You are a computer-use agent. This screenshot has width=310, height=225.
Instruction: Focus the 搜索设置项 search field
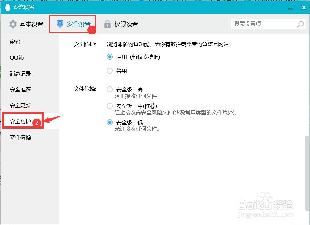[x=268, y=24]
